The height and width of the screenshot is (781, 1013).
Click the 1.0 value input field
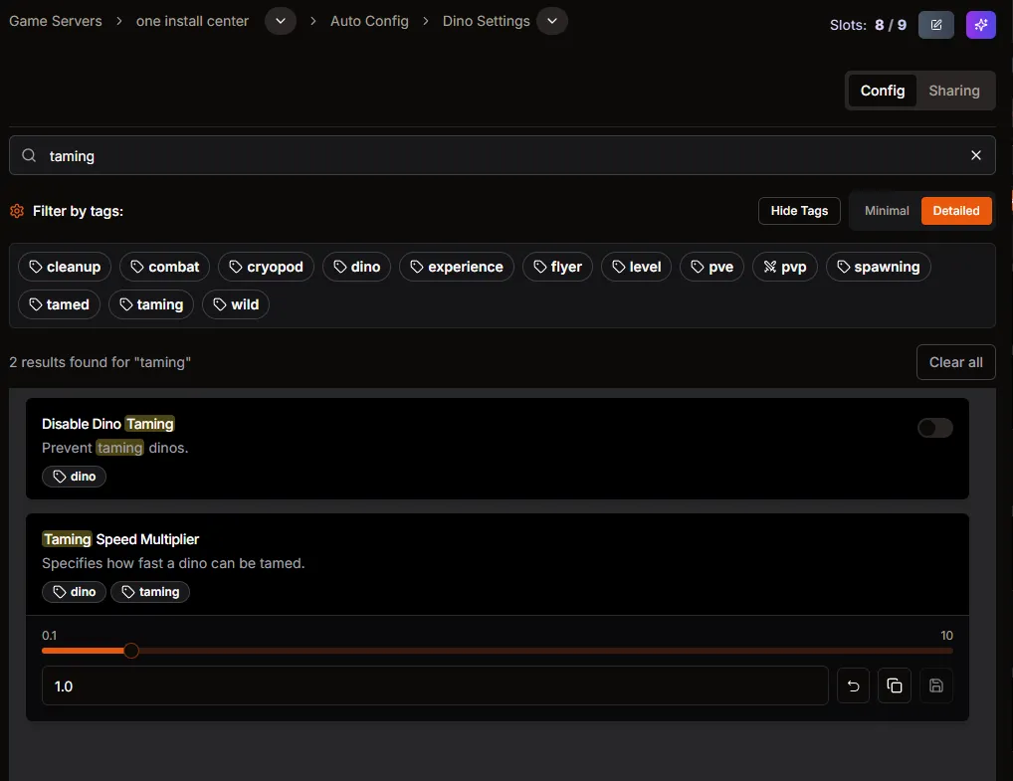click(435, 685)
